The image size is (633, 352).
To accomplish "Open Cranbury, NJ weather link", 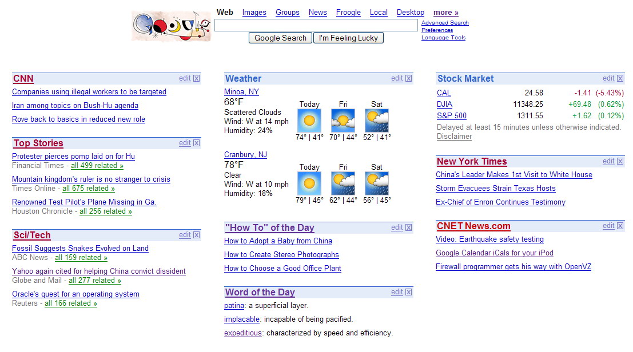I will click(x=245, y=155).
